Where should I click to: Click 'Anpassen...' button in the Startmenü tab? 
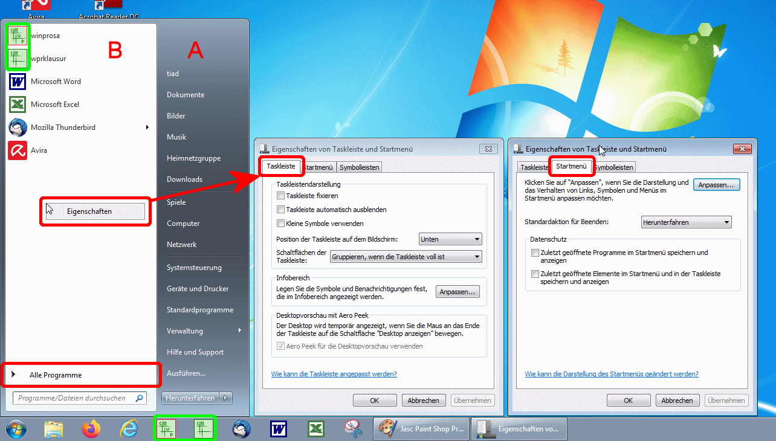[716, 185]
